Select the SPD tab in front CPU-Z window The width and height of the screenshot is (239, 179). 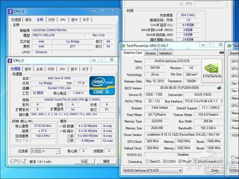point(62,69)
